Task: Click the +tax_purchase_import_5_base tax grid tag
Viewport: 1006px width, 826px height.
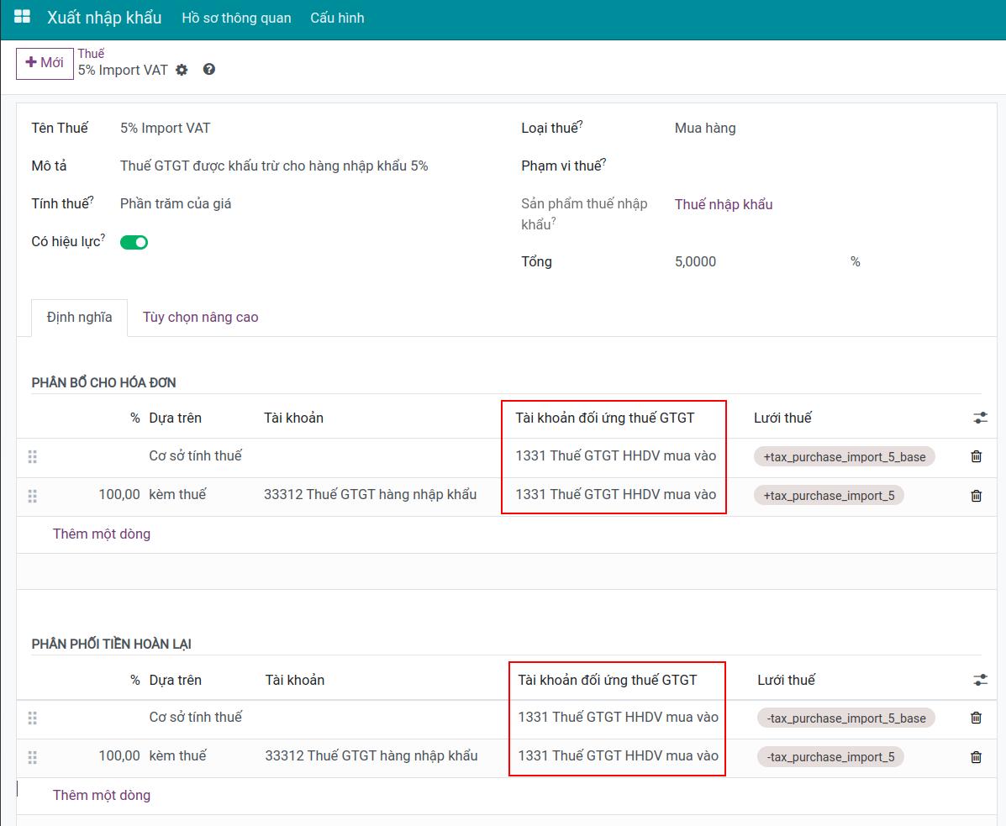Action: (845, 457)
